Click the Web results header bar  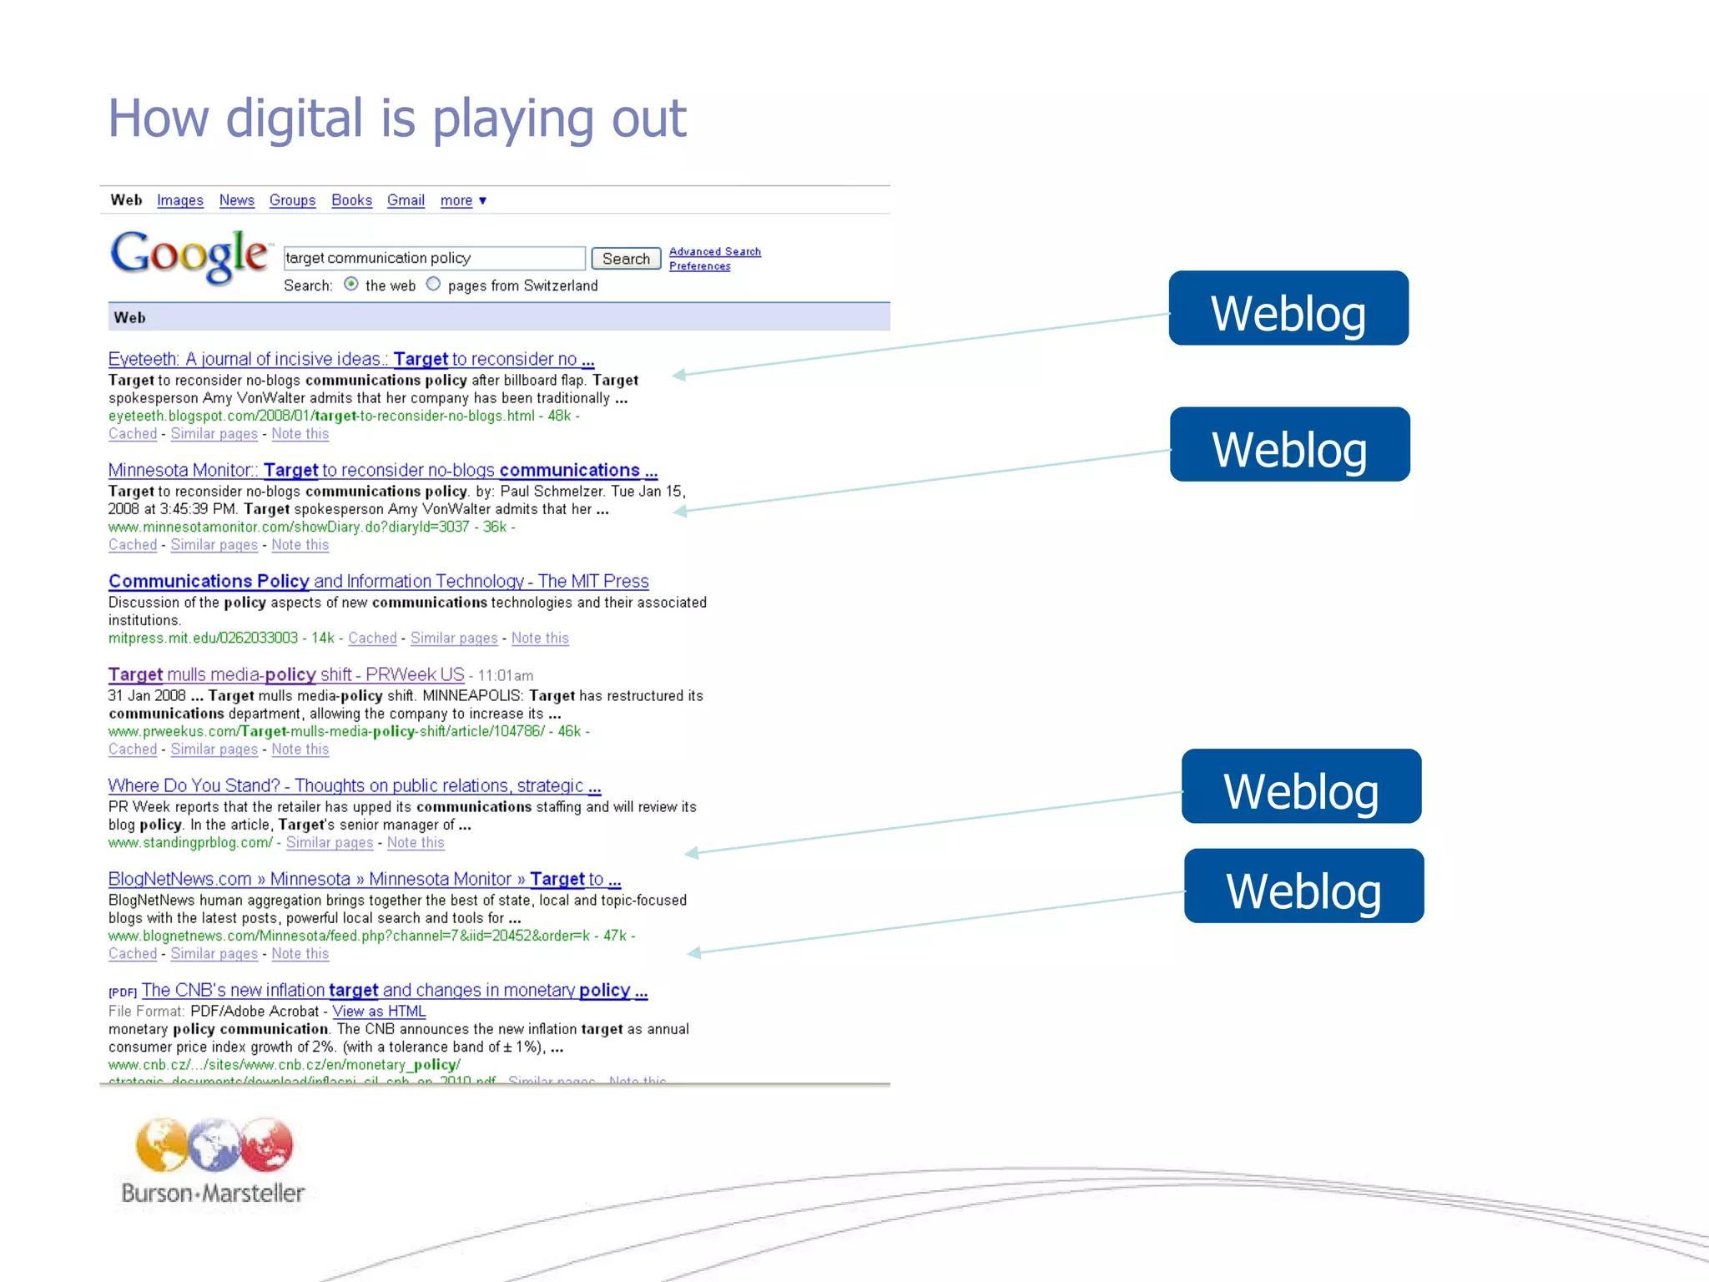coord(499,317)
